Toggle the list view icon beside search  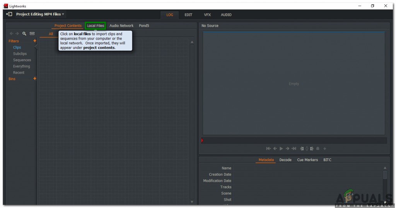(x=32, y=34)
